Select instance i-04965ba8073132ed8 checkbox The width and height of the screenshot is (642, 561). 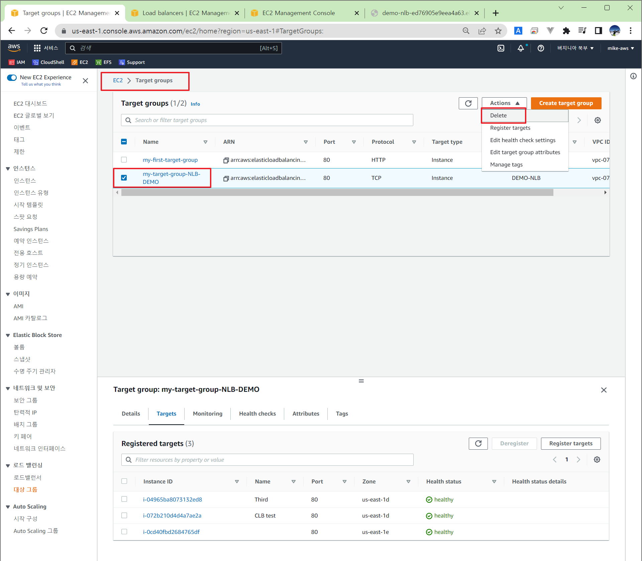point(124,499)
